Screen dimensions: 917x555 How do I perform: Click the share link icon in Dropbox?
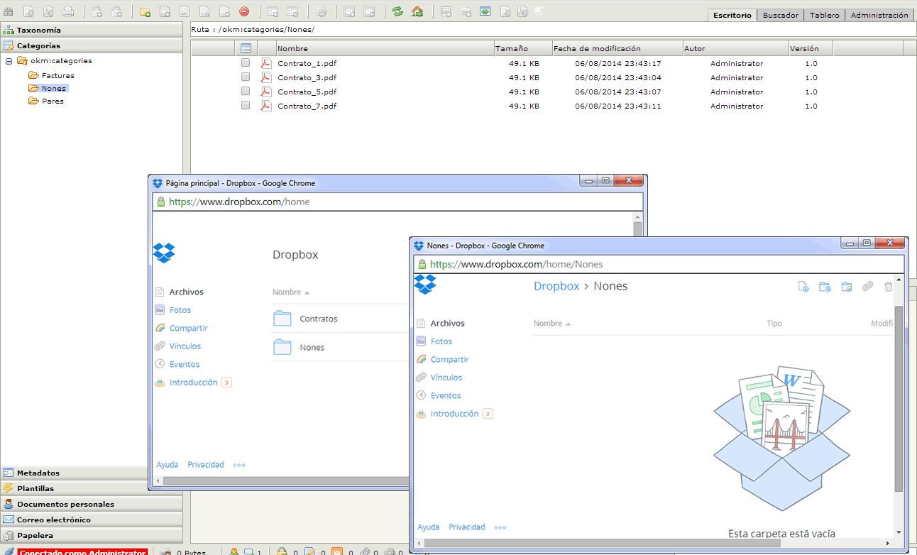click(x=867, y=287)
